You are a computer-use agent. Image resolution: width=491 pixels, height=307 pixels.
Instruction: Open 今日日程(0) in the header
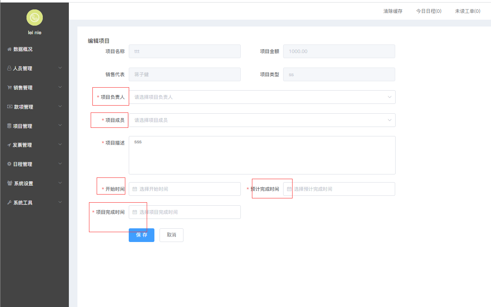[429, 11]
